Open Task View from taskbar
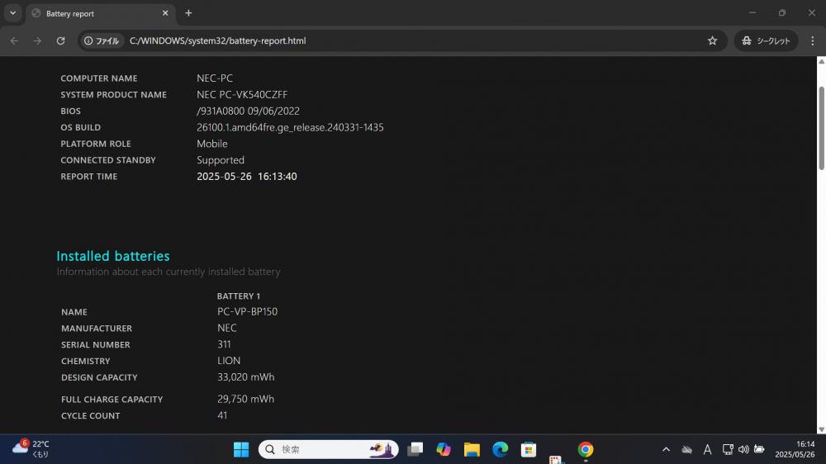The height and width of the screenshot is (464, 826). 415,449
